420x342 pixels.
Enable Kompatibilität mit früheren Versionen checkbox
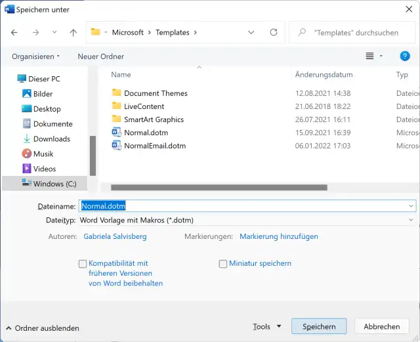[83, 264]
